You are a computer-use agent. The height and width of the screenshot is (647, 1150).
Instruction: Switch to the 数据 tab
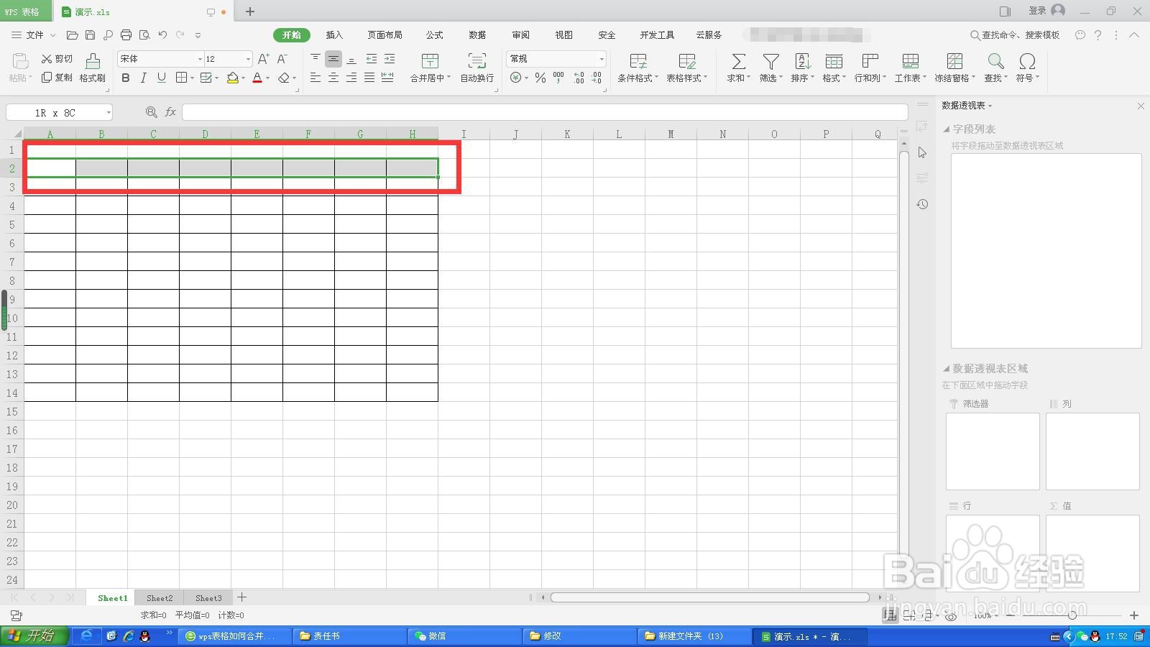(x=477, y=35)
